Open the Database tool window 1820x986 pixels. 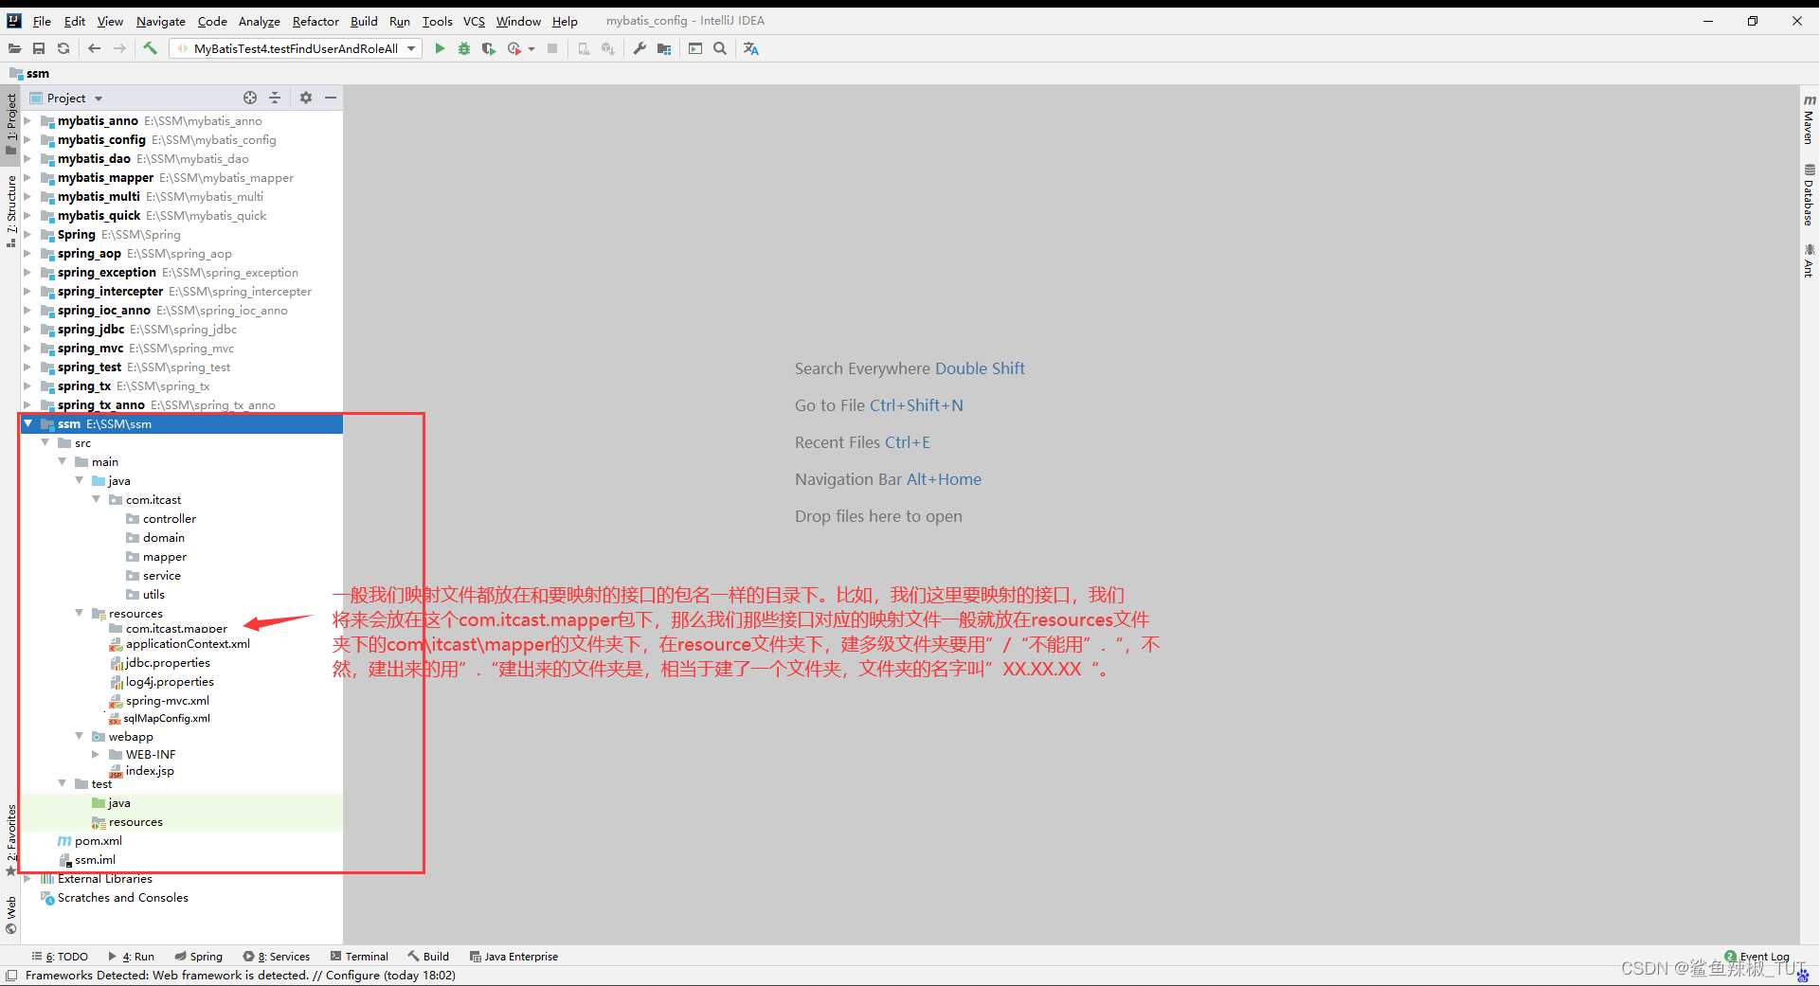[1809, 195]
